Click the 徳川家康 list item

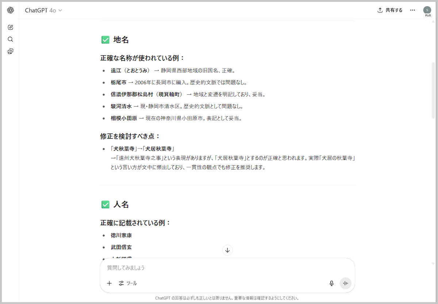(121, 235)
